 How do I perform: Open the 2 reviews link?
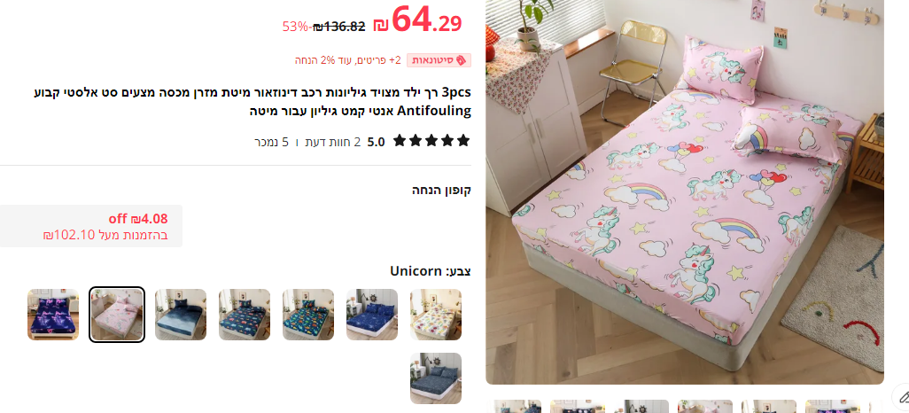[341, 142]
